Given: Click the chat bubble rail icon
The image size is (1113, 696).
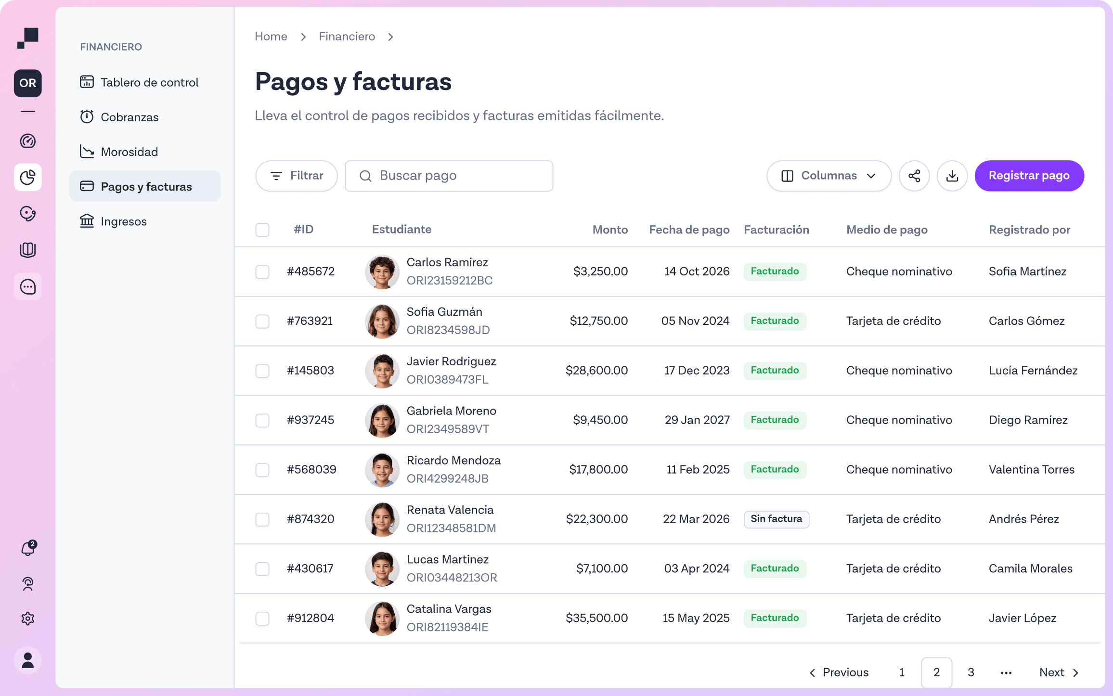Looking at the screenshot, I should pos(28,287).
